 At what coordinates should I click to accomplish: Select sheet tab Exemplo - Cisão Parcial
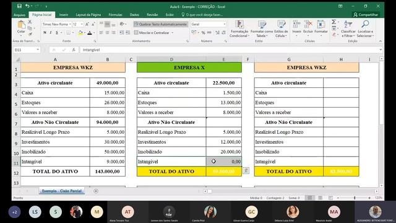click(62, 191)
